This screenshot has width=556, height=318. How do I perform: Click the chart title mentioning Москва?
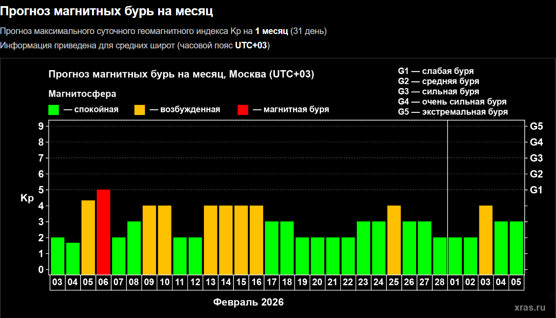pos(181,74)
